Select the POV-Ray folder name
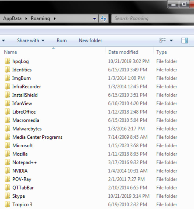This screenshot has width=194, height=209. click(22, 180)
